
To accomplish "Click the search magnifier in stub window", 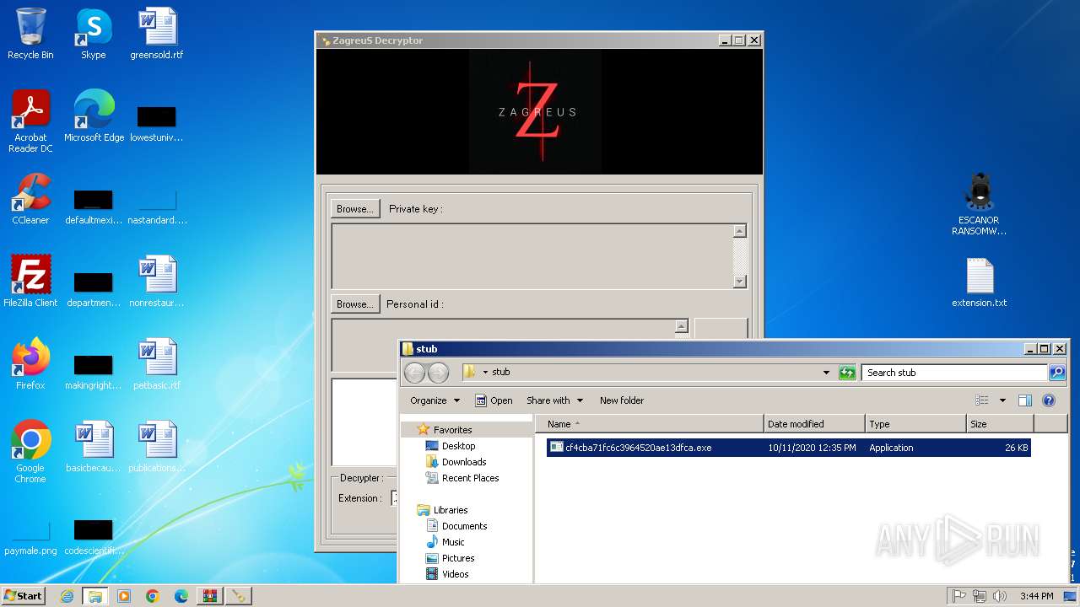I will (1056, 373).
